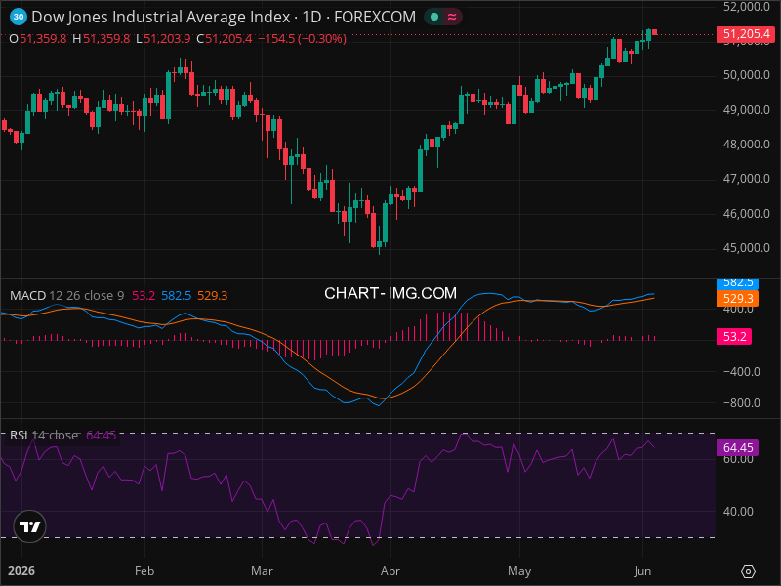The width and height of the screenshot is (781, 586).
Task: Click the Apr label on time axis
Action: pyautogui.click(x=390, y=571)
